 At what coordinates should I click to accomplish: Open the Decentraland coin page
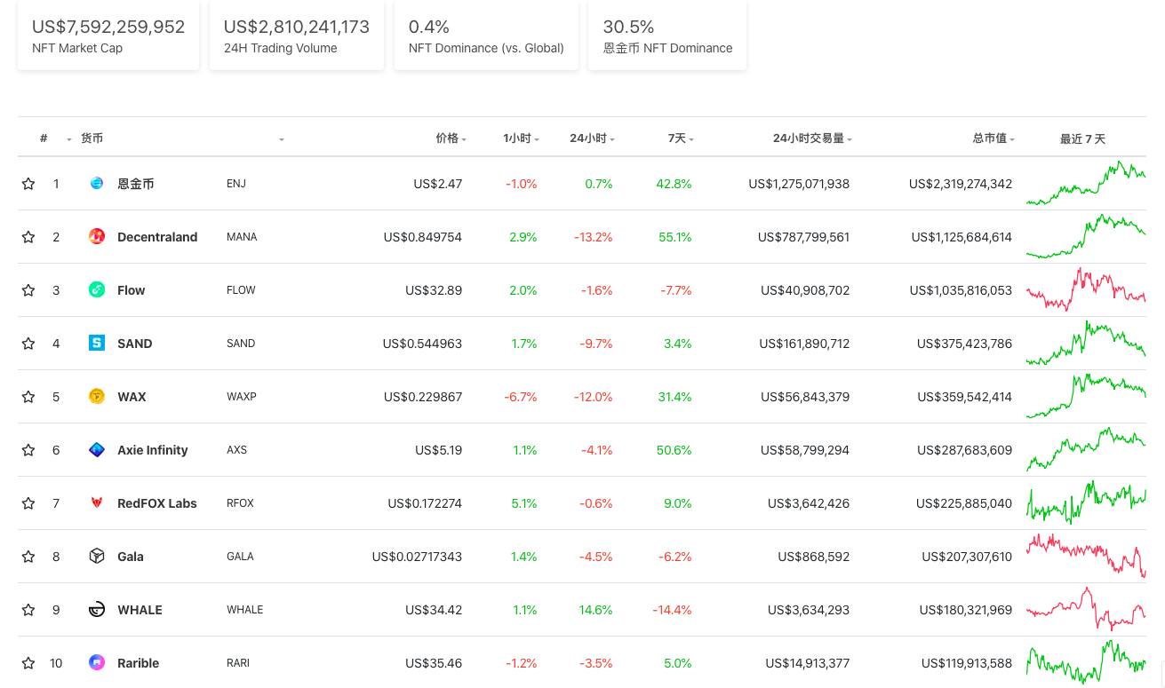pos(157,237)
